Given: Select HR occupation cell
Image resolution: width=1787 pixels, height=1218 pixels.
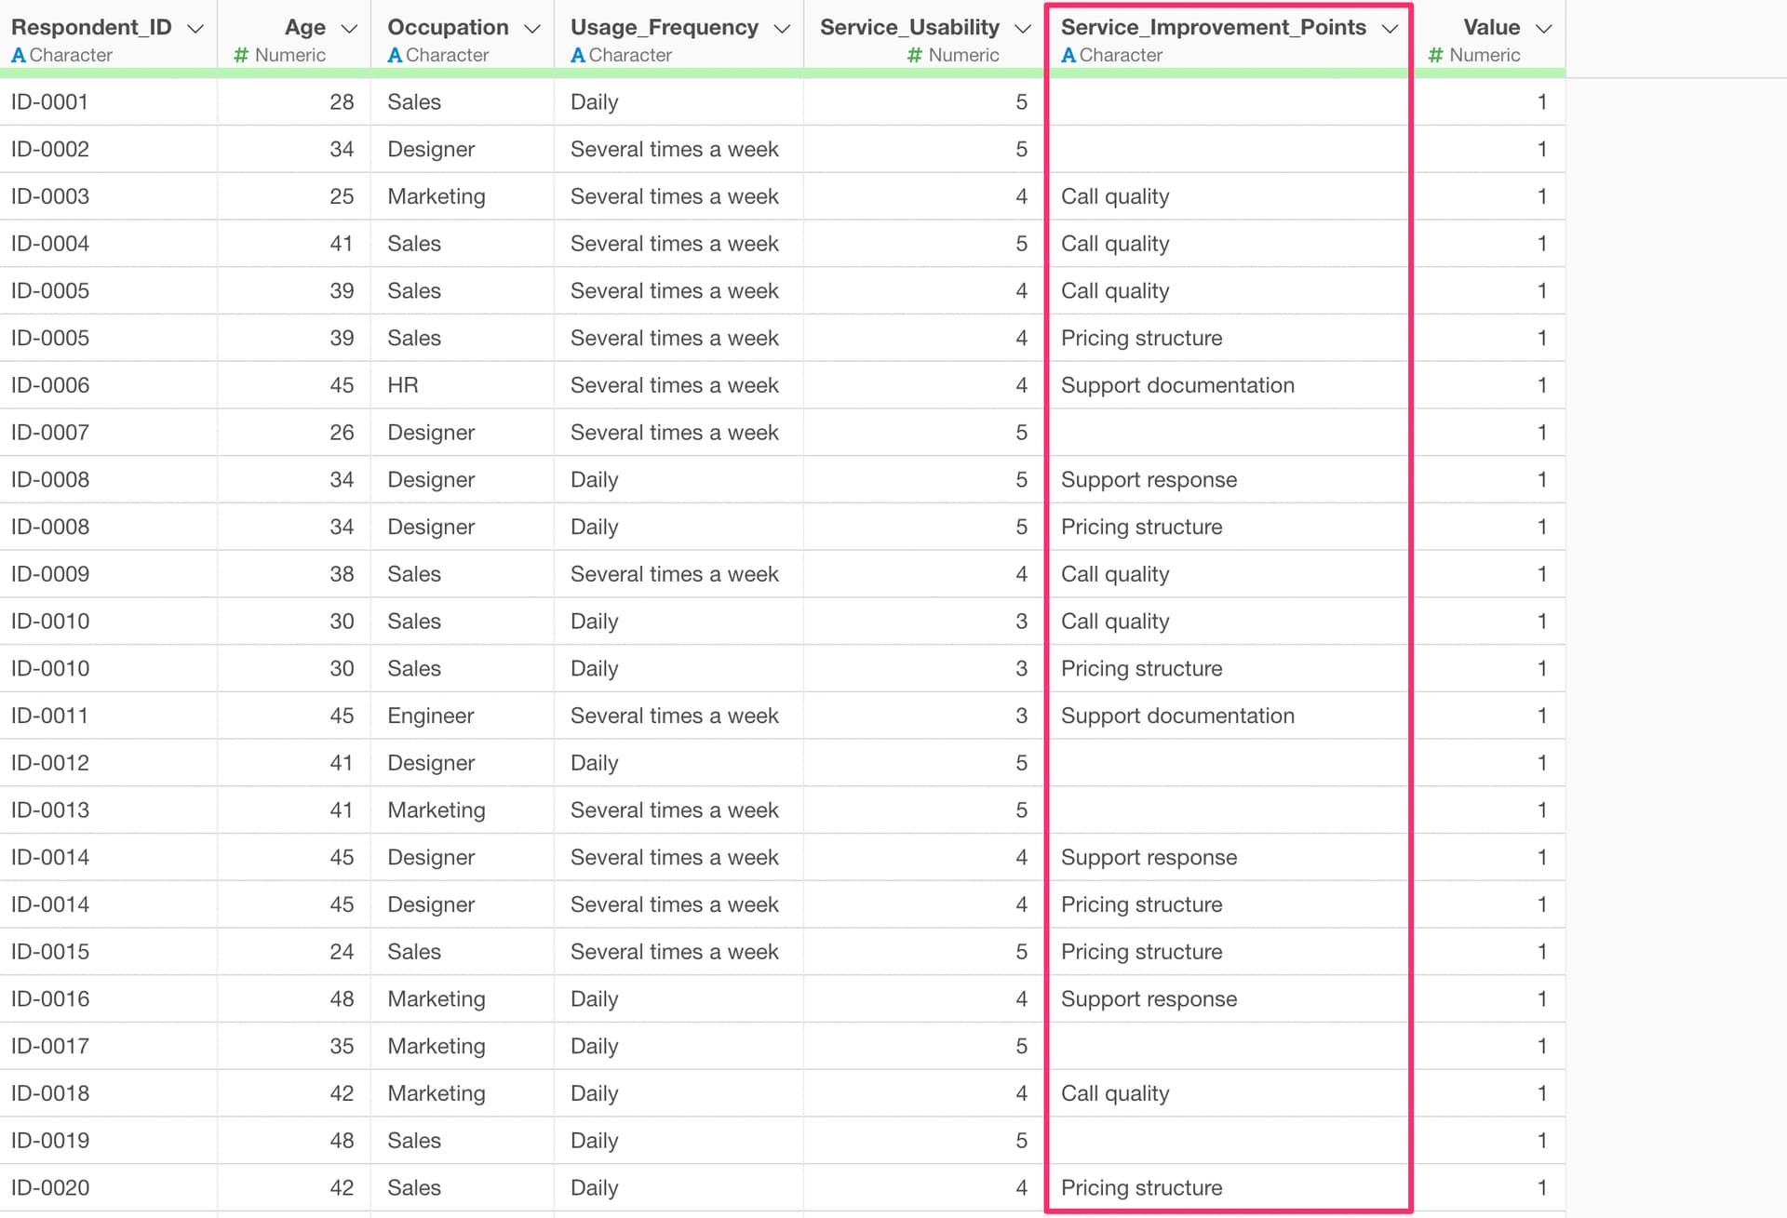Looking at the screenshot, I should tap(403, 385).
